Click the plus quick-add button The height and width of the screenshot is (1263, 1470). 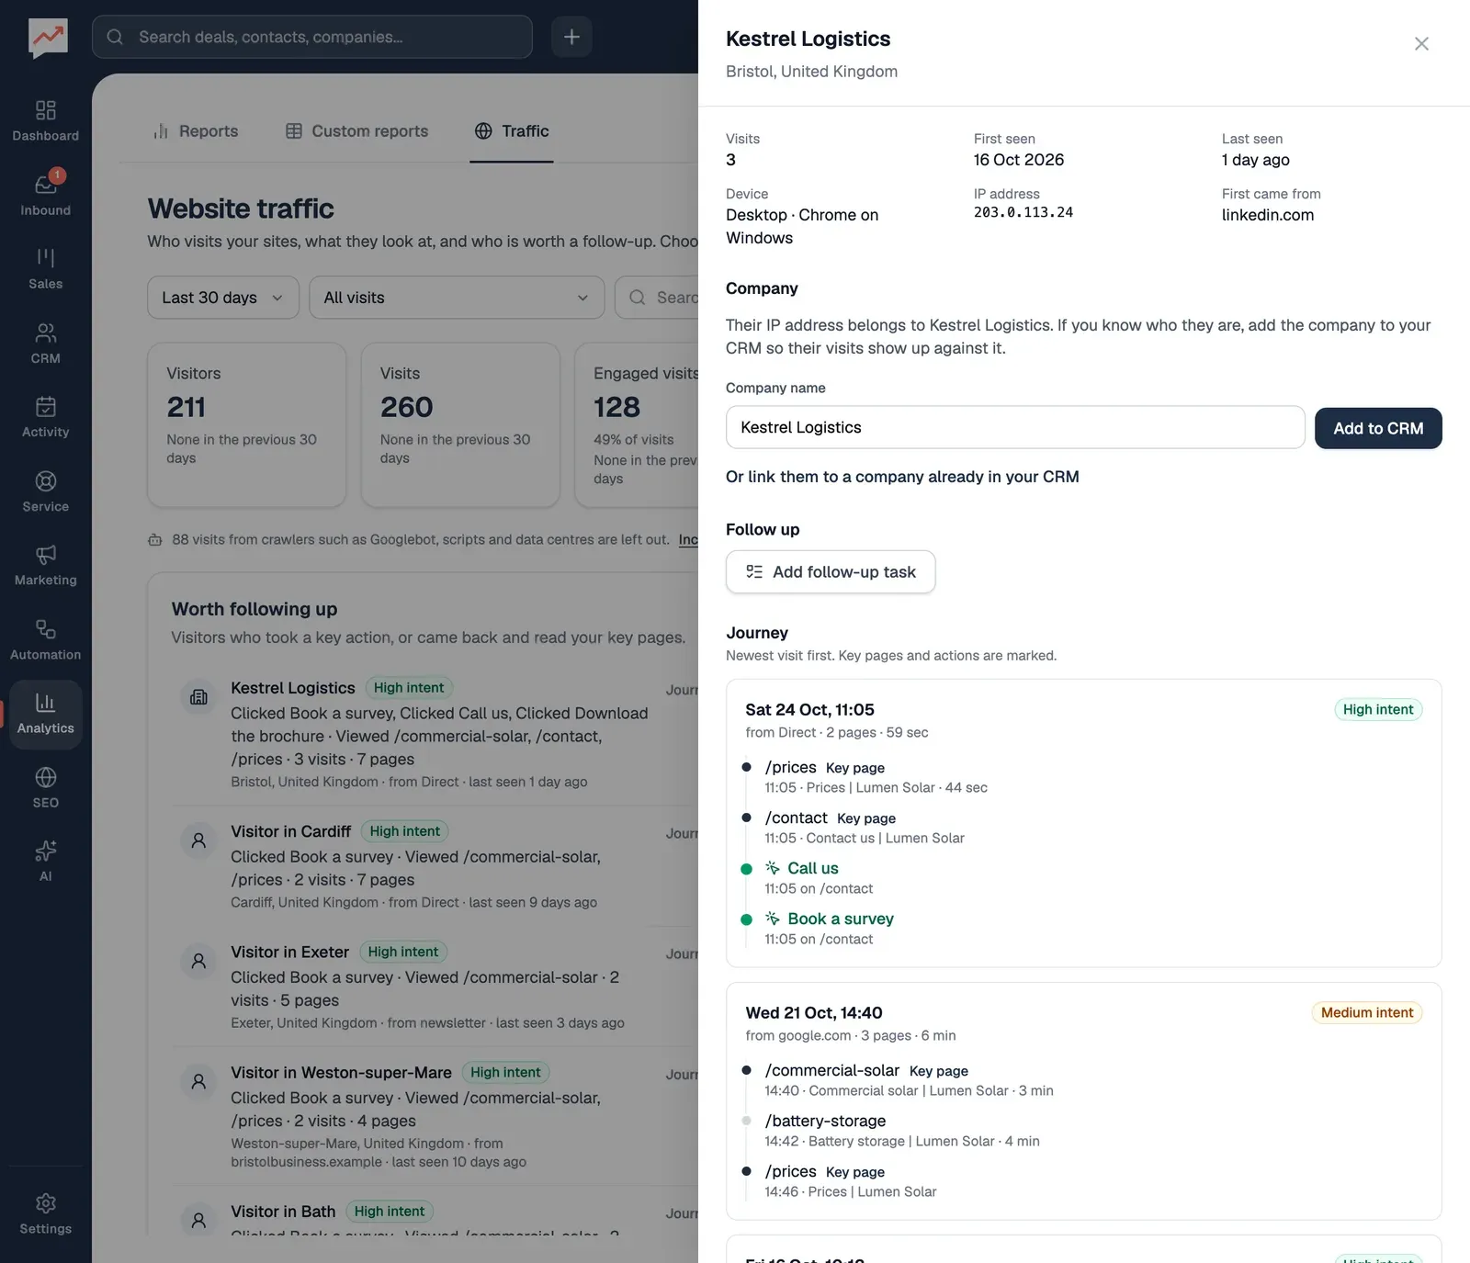pyautogui.click(x=571, y=37)
